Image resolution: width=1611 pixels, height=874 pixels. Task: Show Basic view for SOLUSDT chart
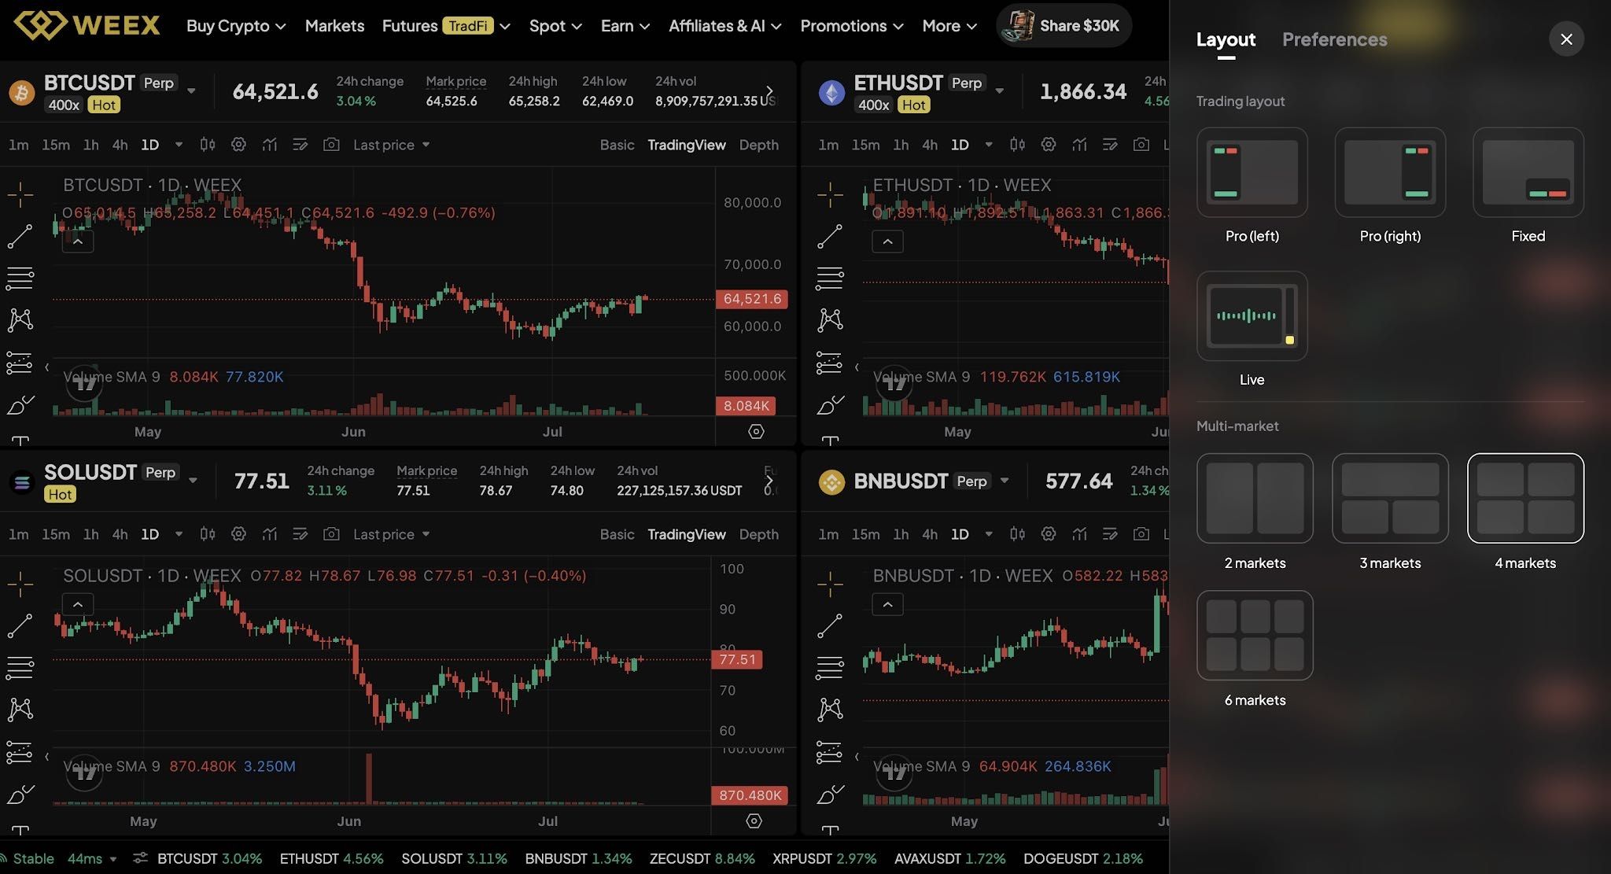(x=617, y=534)
